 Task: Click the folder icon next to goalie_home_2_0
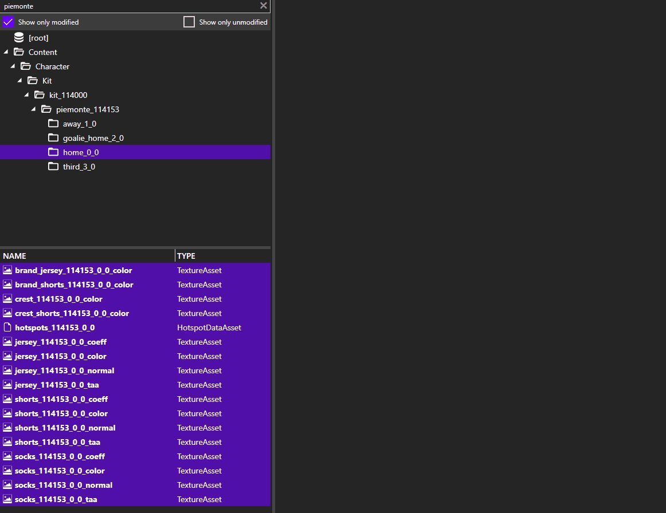(53, 137)
